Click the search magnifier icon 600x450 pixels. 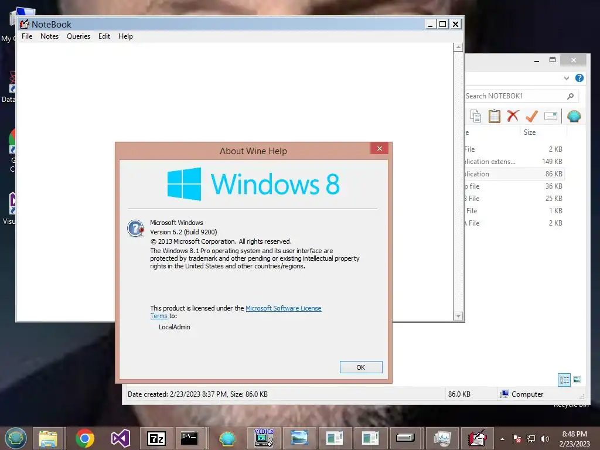571,96
